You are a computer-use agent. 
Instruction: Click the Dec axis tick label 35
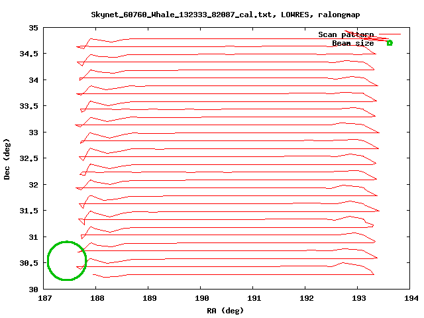pyautogui.click(x=34, y=28)
